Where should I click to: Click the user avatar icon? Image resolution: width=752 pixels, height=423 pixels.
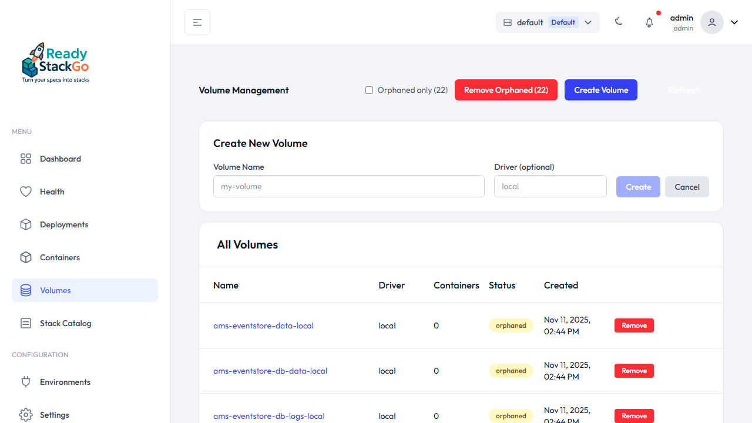pyautogui.click(x=711, y=22)
